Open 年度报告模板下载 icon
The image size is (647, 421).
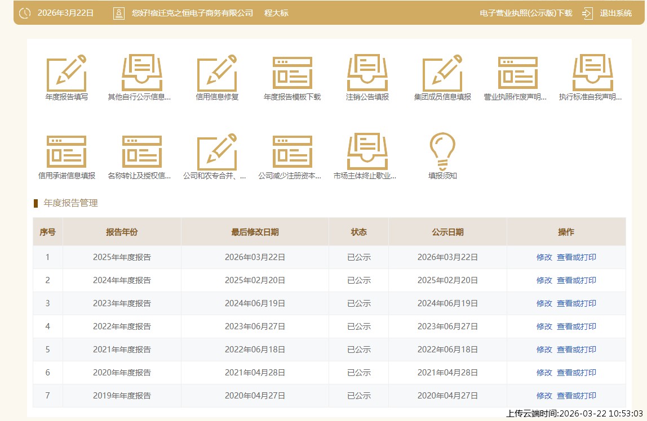click(292, 73)
